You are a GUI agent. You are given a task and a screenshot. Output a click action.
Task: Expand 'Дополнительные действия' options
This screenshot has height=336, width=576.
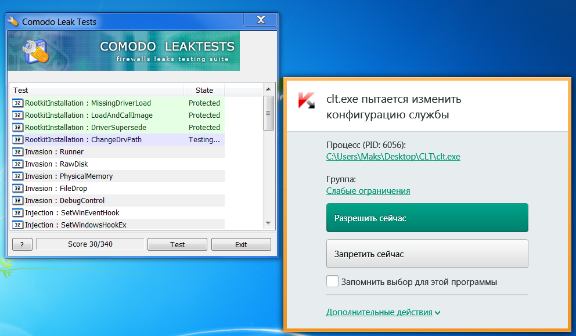(x=383, y=312)
